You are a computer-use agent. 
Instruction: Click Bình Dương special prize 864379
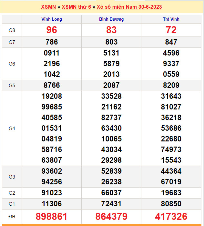(111, 216)
